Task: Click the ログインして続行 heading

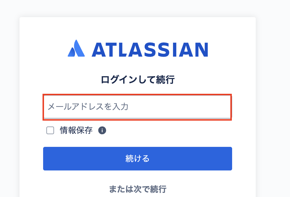Action: point(138,80)
